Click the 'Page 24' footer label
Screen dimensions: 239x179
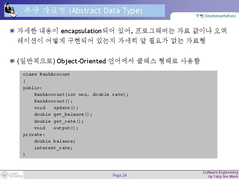119,175
